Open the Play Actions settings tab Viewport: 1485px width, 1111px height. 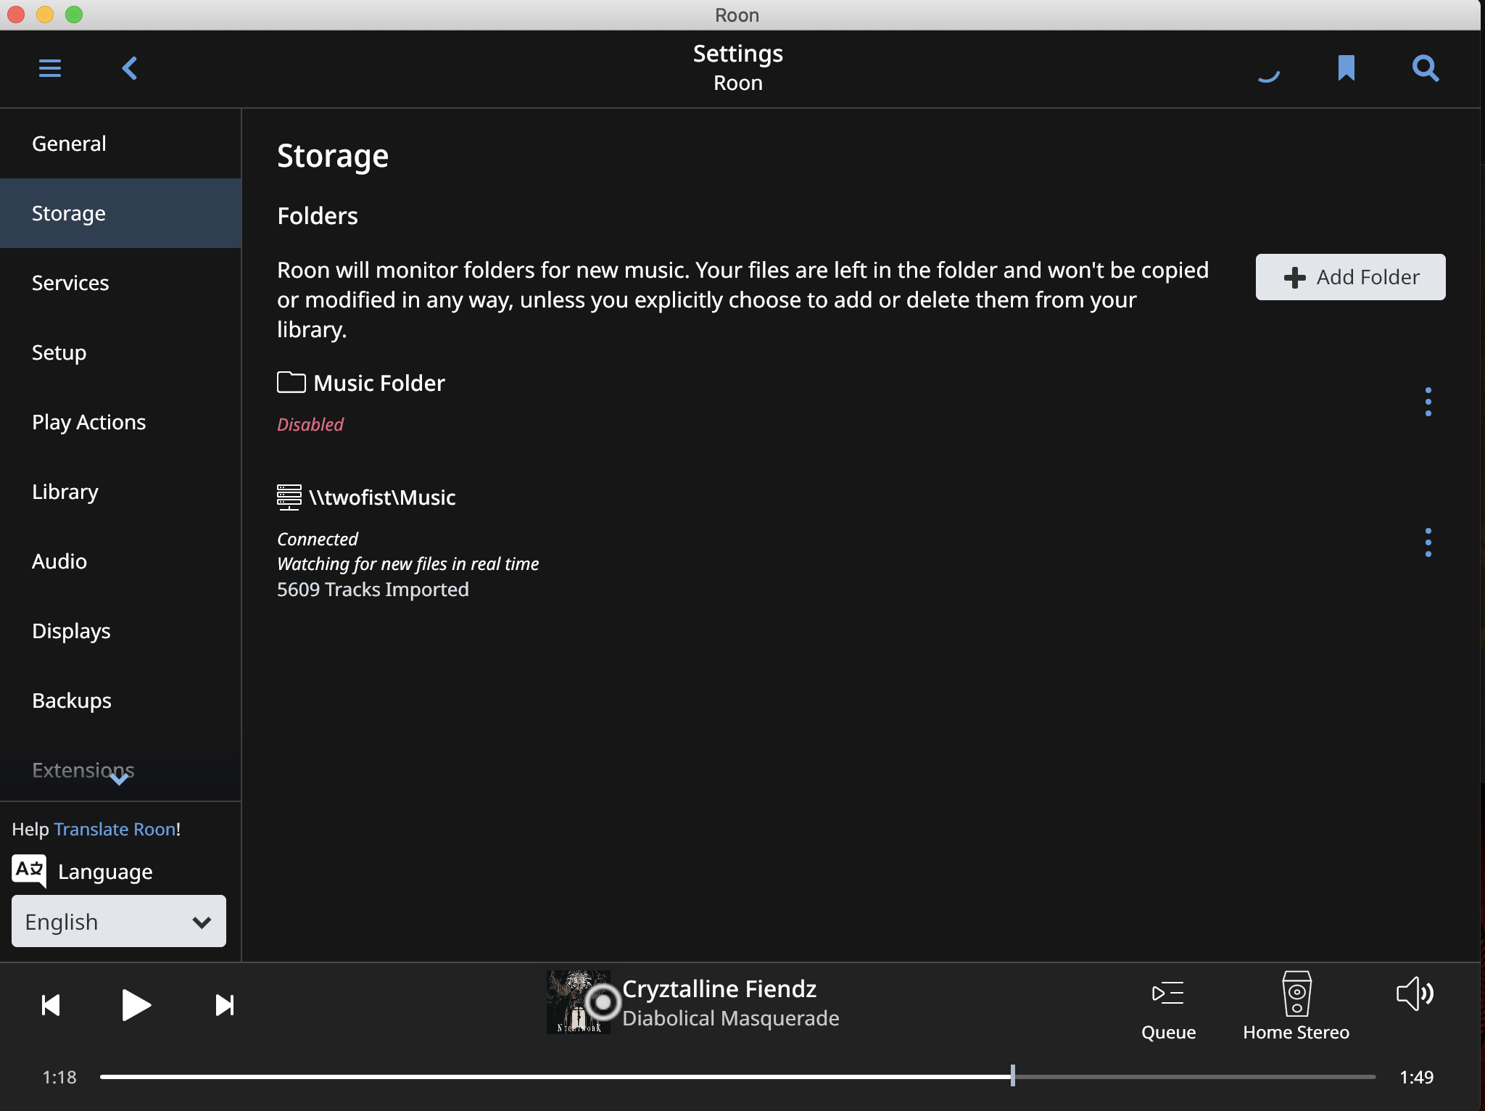120,422
